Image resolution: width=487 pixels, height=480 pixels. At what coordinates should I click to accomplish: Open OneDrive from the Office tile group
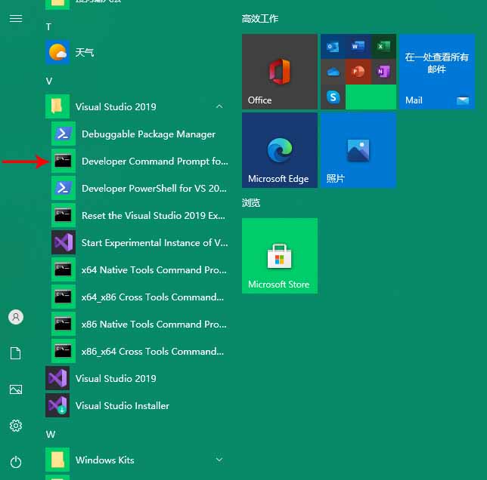tap(333, 72)
